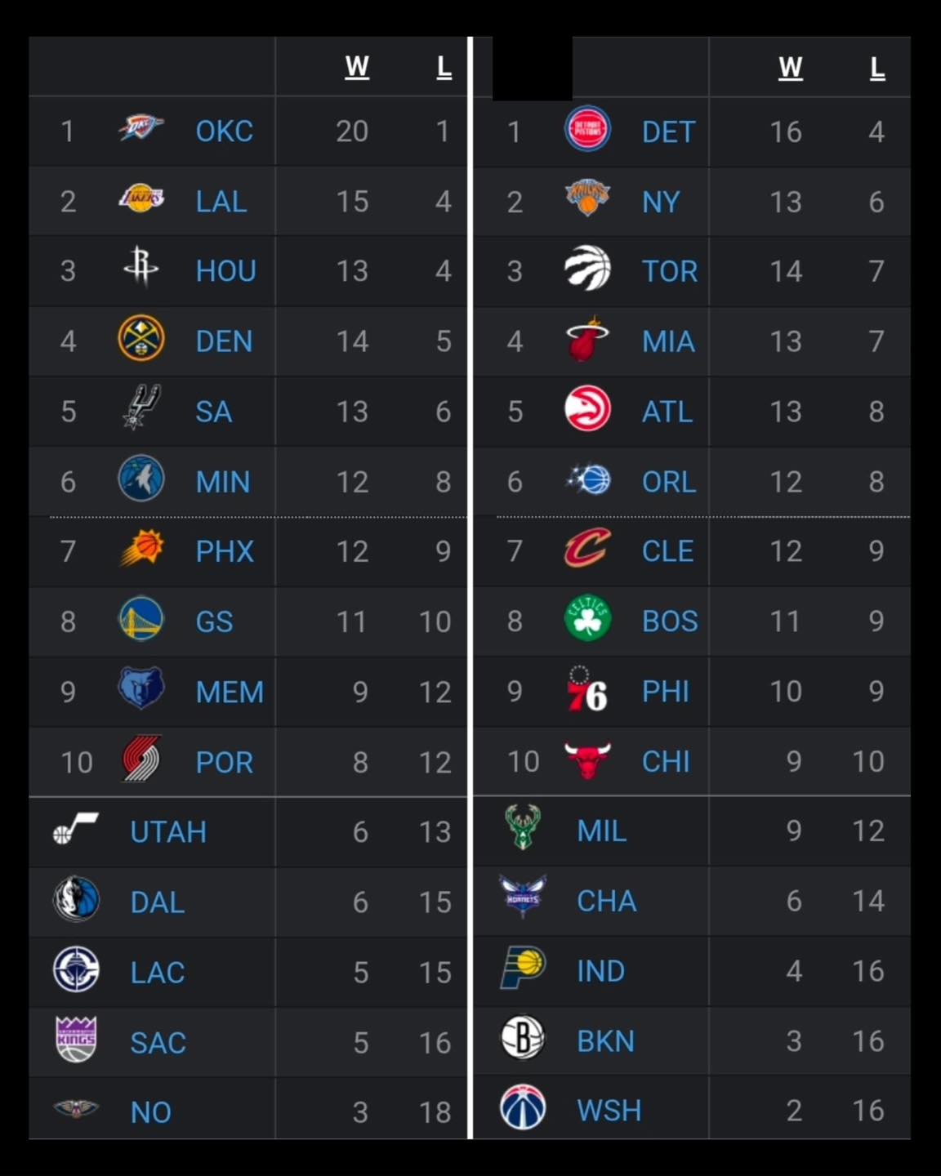Open the Toronto Raptors logo

click(587, 269)
